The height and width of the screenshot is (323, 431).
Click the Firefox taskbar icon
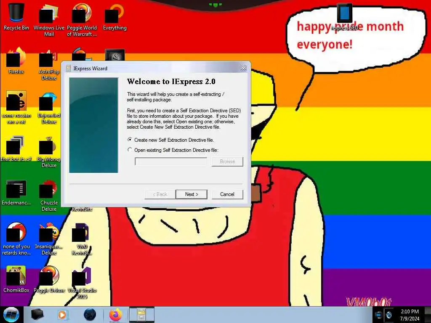click(116, 315)
